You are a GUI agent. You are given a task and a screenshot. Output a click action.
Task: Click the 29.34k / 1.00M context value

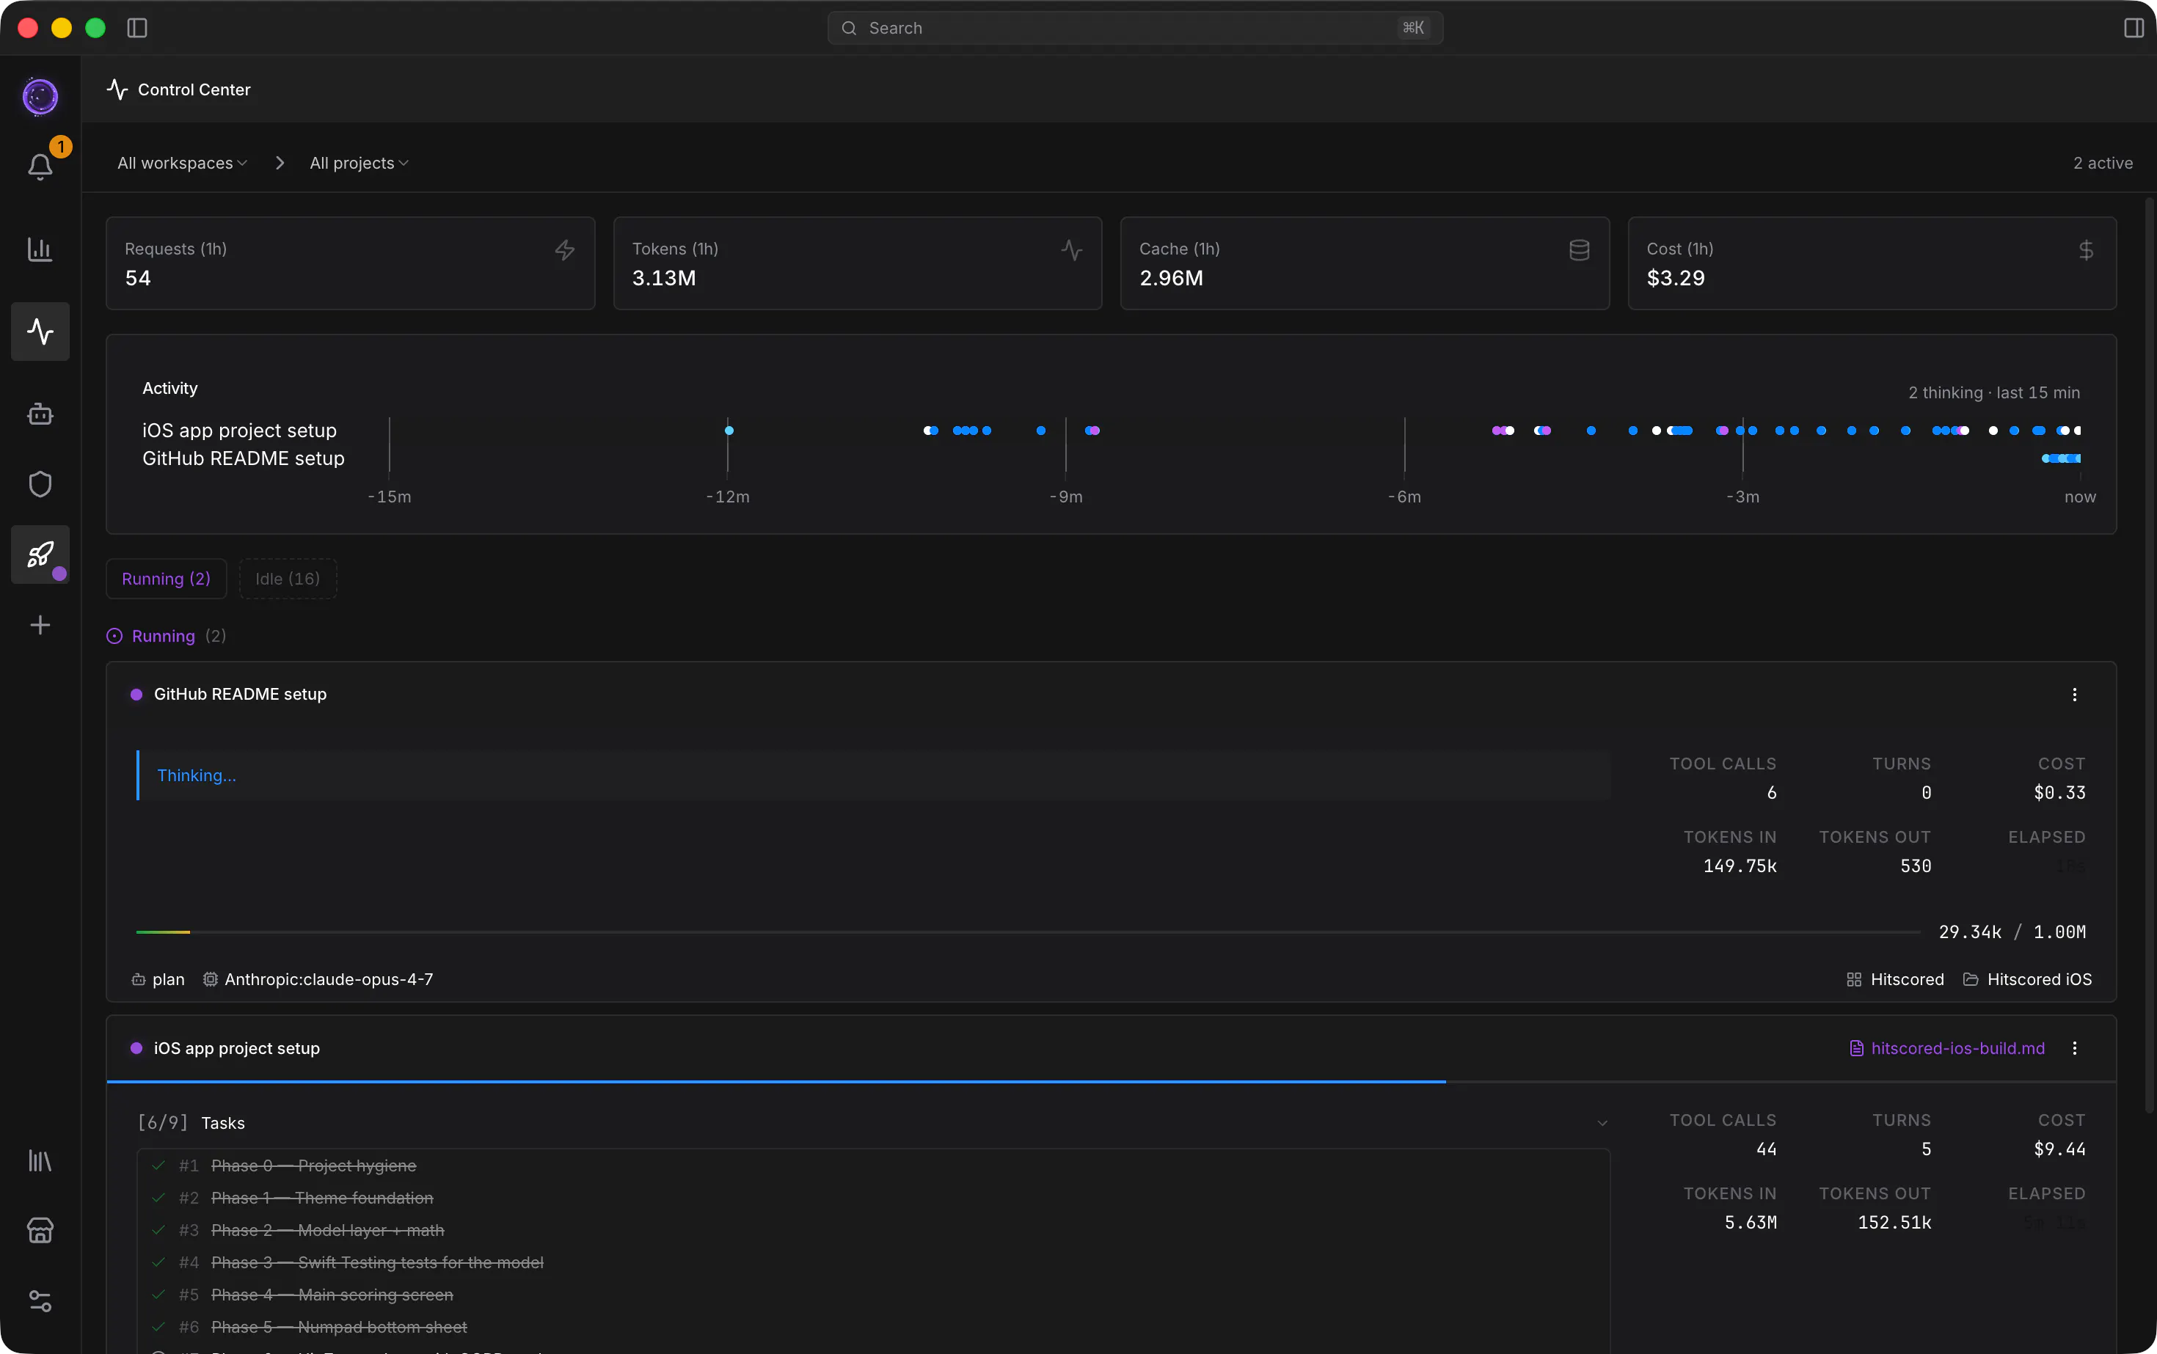click(x=2012, y=932)
